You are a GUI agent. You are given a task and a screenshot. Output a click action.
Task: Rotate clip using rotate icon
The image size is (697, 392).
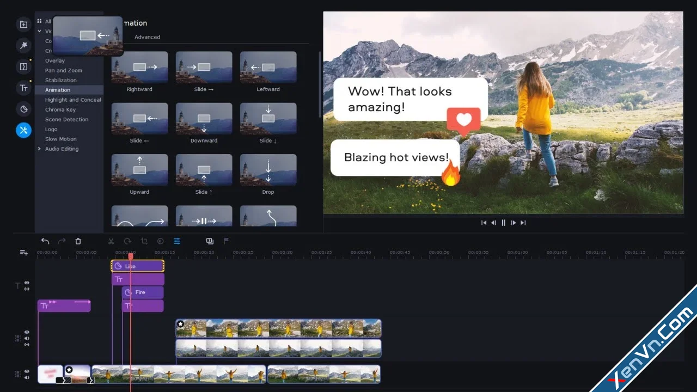pos(127,241)
